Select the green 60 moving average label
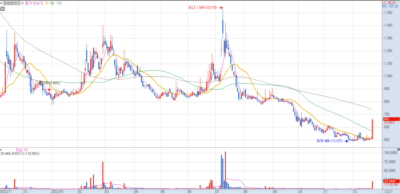 tap(52, 3)
